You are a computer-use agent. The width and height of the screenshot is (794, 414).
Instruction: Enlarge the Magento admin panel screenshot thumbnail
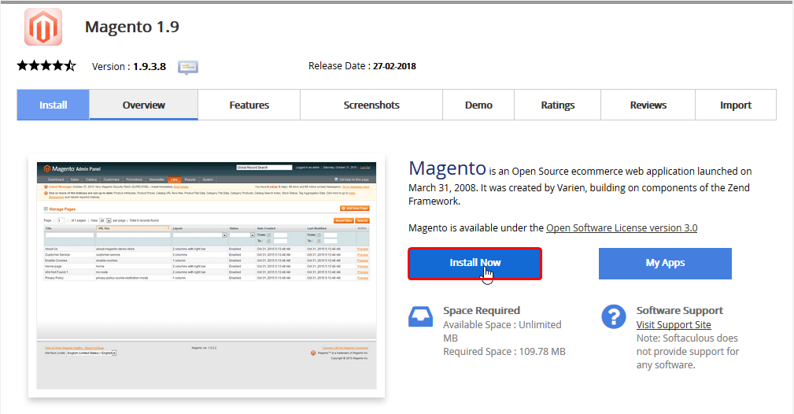tap(207, 275)
